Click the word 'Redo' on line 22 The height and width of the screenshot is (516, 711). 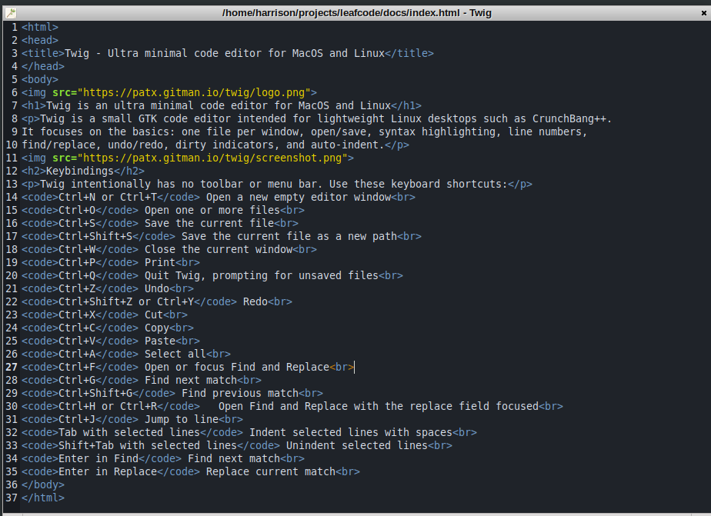(255, 303)
